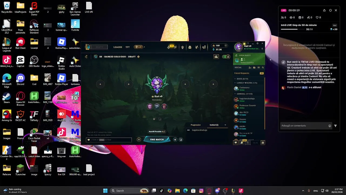Click the friends list view options icon
The height and width of the screenshot is (195, 346).
[x=258, y=67]
